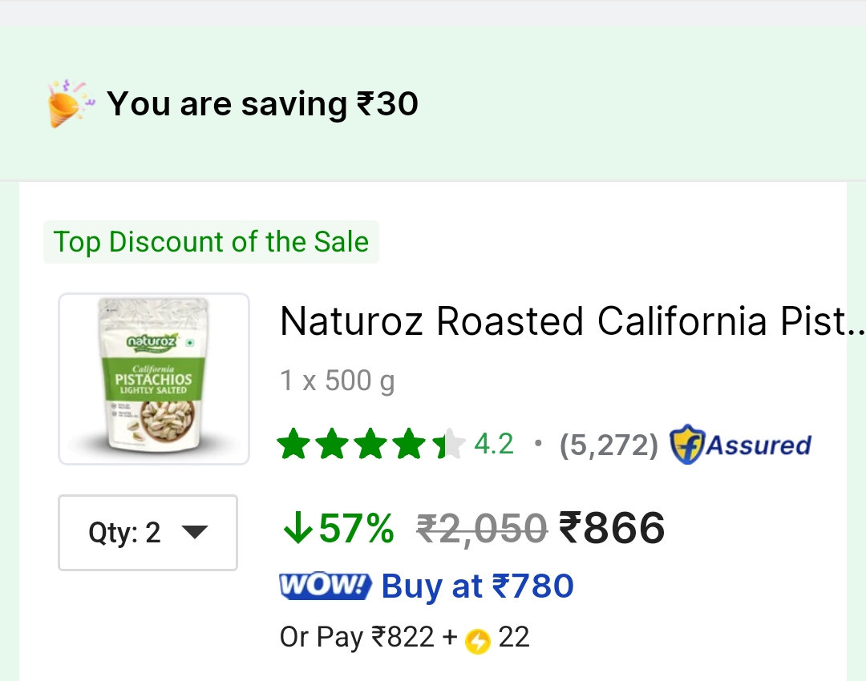Click the struck-through ₹2,050 price
This screenshot has height=681, width=866.
[x=482, y=529]
